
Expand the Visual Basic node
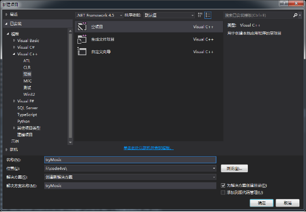(x=14, y=40)
